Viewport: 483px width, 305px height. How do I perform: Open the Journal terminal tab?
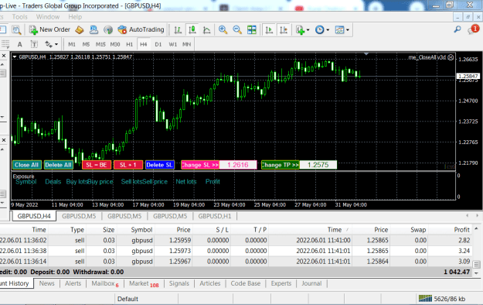[x=311, y=283]
